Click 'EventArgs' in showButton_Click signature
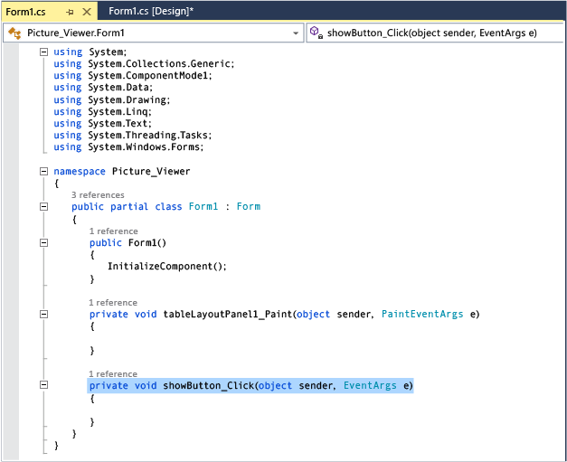This screenshot has width=567, height=462. pyautogui.click(x=370, y=385)
